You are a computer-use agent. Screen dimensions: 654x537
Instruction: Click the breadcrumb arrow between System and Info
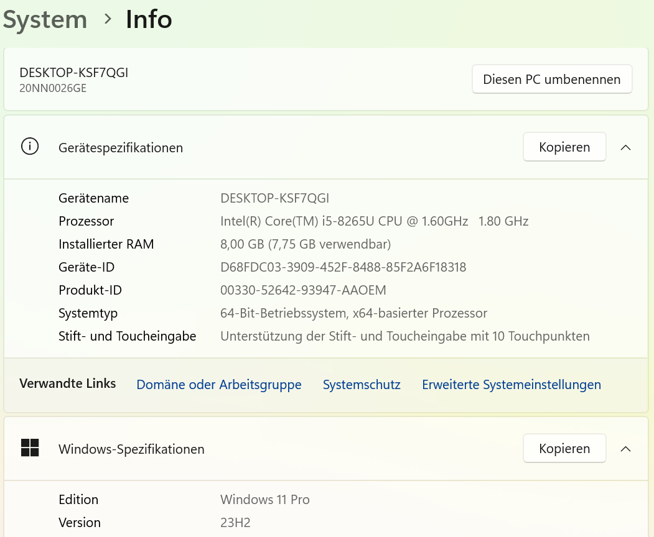click(108, 19)
